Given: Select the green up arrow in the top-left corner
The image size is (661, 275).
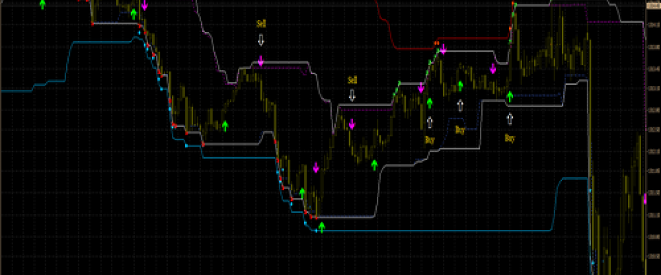Looking at the screenshot, I should click(x=43, y=5).
